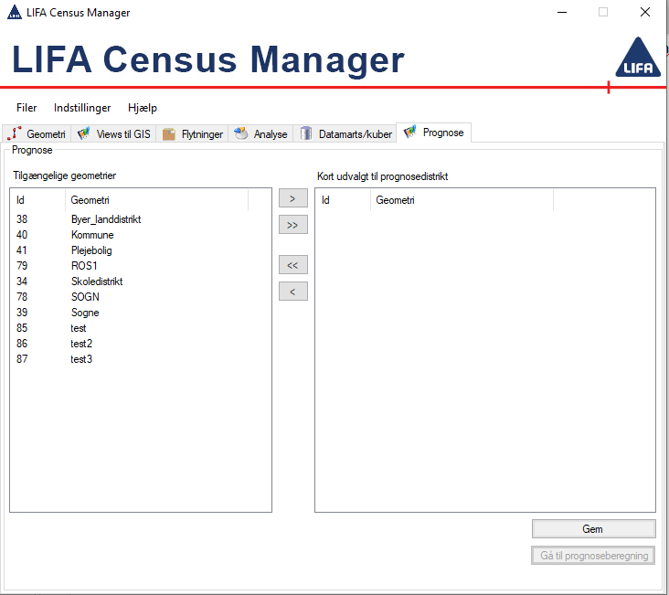Click the Views til GIS tab icon
The width and height of the screenshot is (669, 595).
84,133
